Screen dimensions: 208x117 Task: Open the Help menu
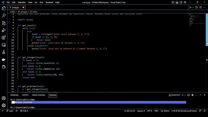[x=57, y=2]
